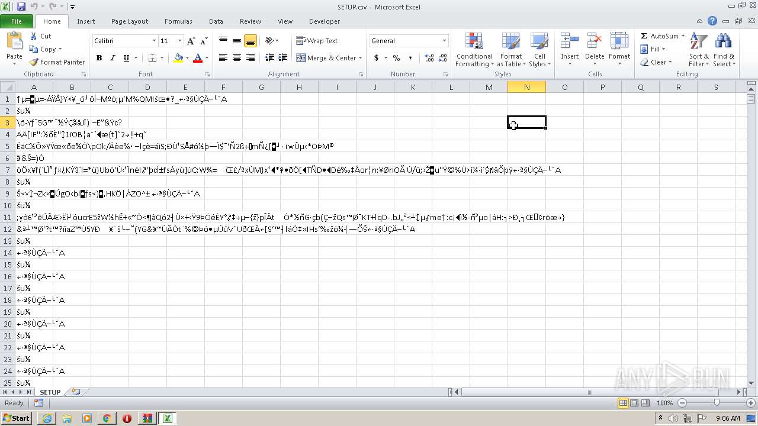Open Format cells icon
The width and height of the screenshot is (758, 426).
pyautogui.click(x=619, y=41)
